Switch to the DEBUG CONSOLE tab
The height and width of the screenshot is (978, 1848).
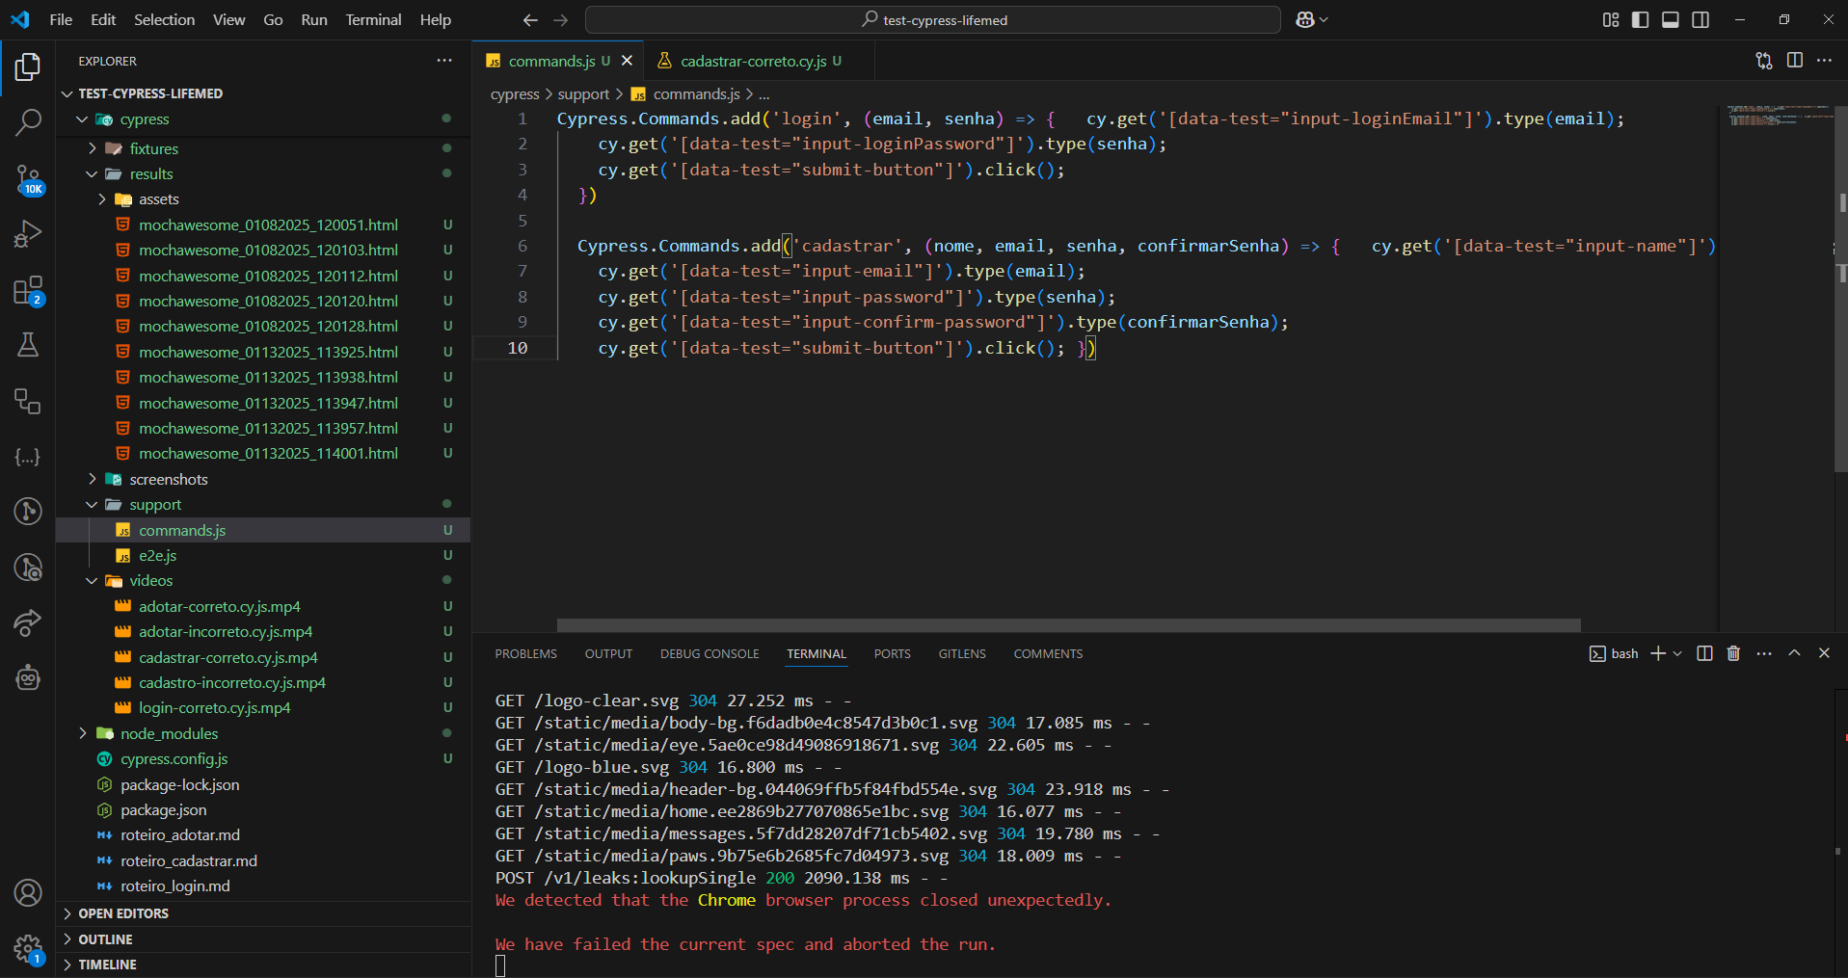[710, 654]
